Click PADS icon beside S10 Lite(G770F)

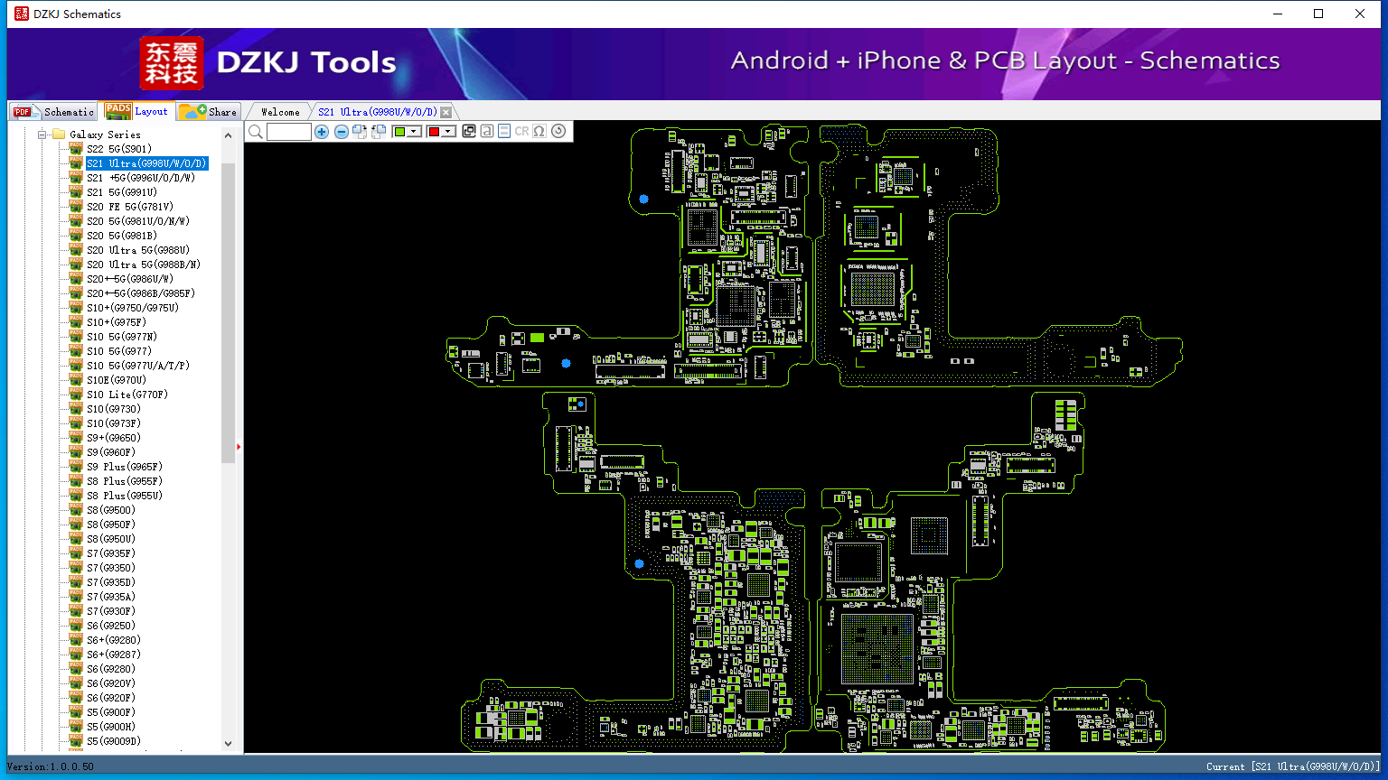tap(76, 395)
